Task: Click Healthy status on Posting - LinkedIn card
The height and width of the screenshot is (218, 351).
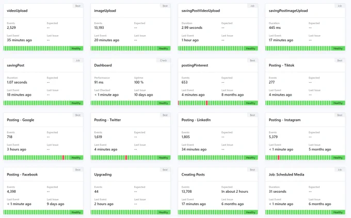Action: (251, 158)
